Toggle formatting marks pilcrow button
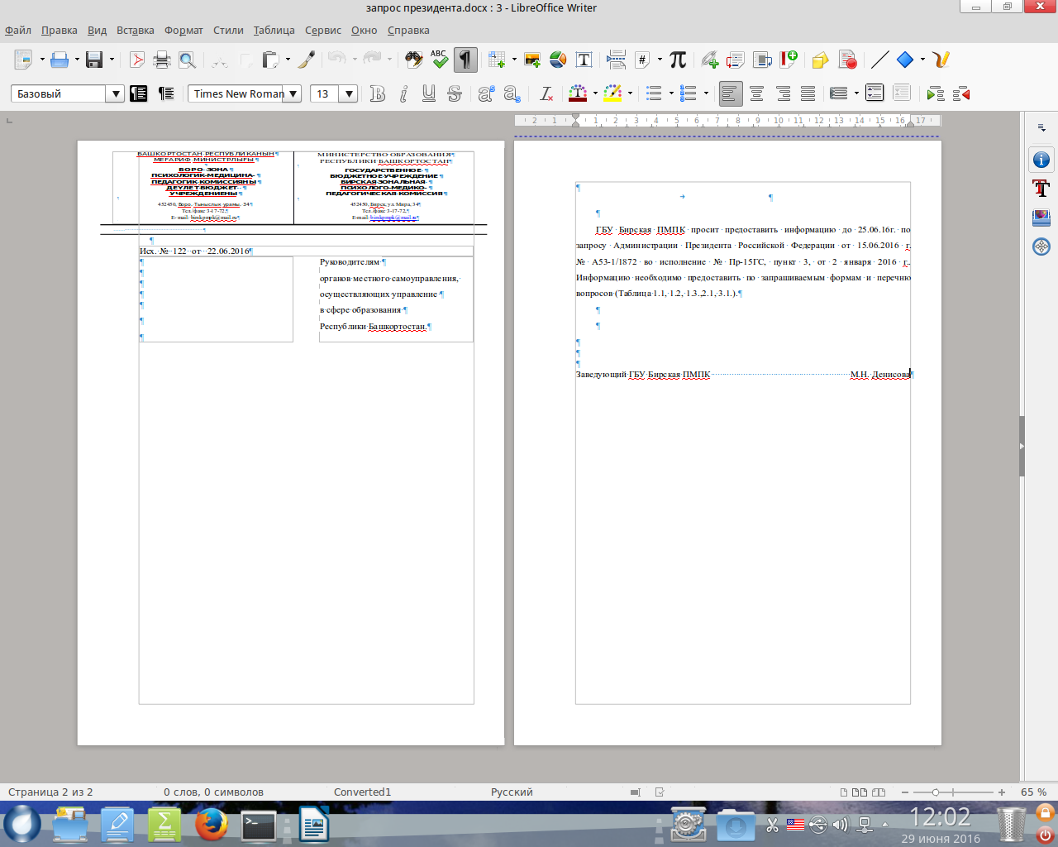Image resolution: width=1058 pixels, height=847 pixels. [x=465, y=60]
